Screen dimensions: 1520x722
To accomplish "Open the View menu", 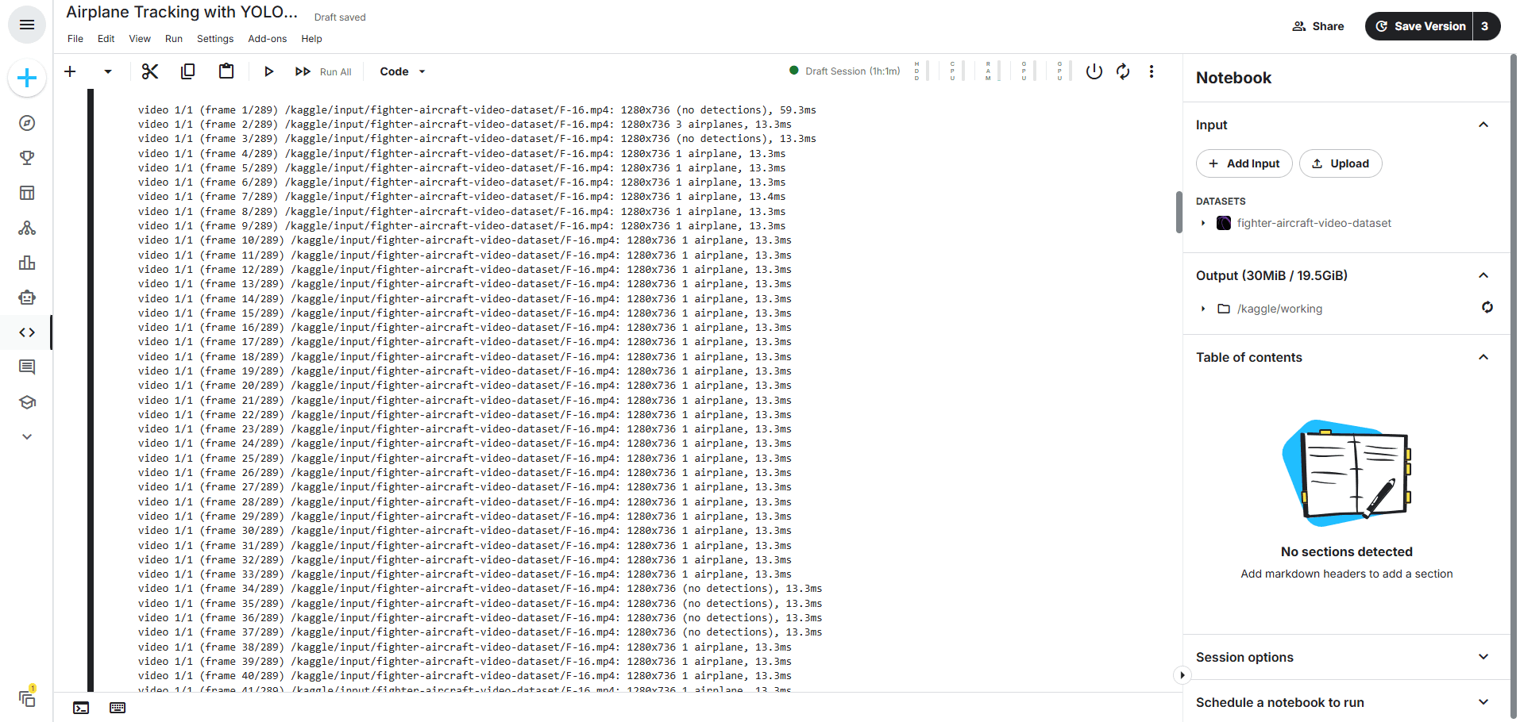I will [x=140, y=38].
